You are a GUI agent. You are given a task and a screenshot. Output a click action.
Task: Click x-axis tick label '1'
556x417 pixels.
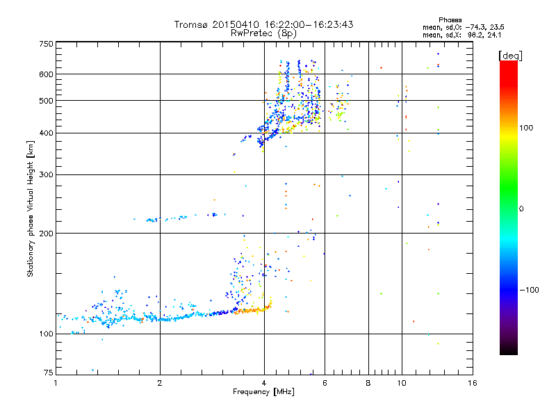(x=56, y=383)
